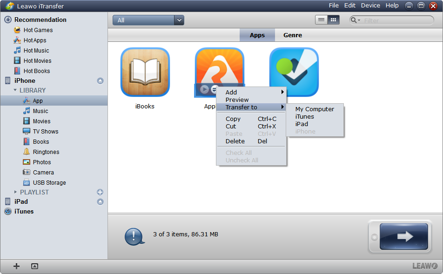Switch to the Genre tab

click(x=293, y=35)
